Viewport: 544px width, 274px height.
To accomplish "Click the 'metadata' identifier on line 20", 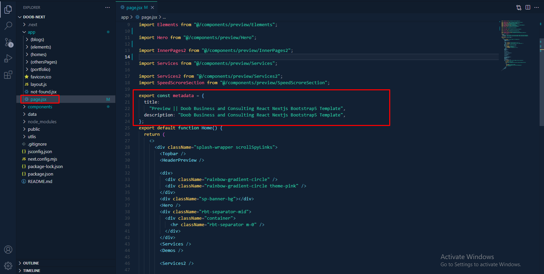I will click(183, 96).
